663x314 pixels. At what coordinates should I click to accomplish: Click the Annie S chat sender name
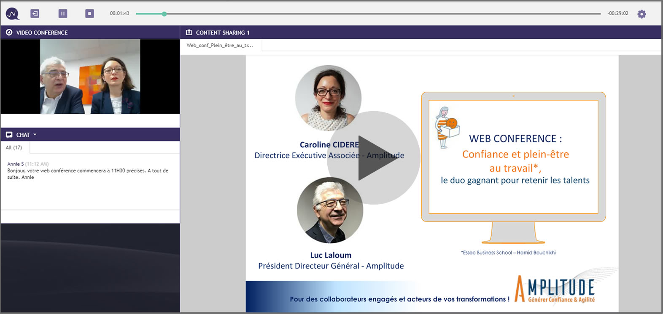point(16,164)
